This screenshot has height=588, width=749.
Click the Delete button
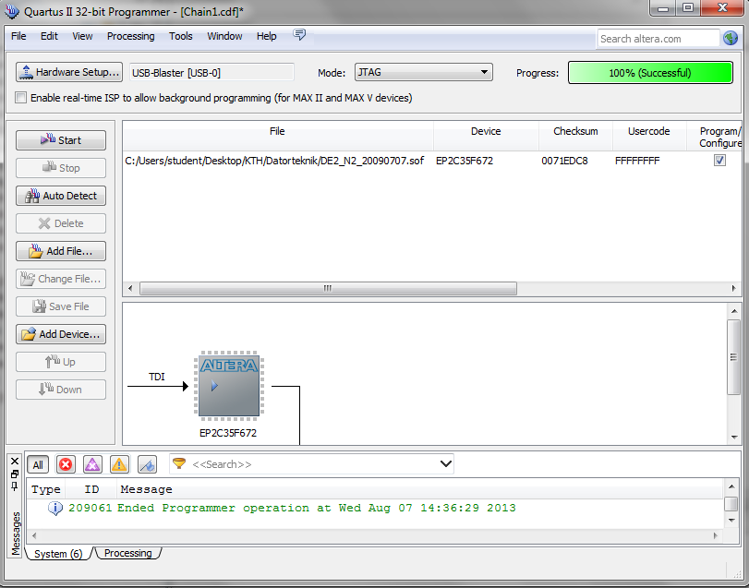pos(61,223)
